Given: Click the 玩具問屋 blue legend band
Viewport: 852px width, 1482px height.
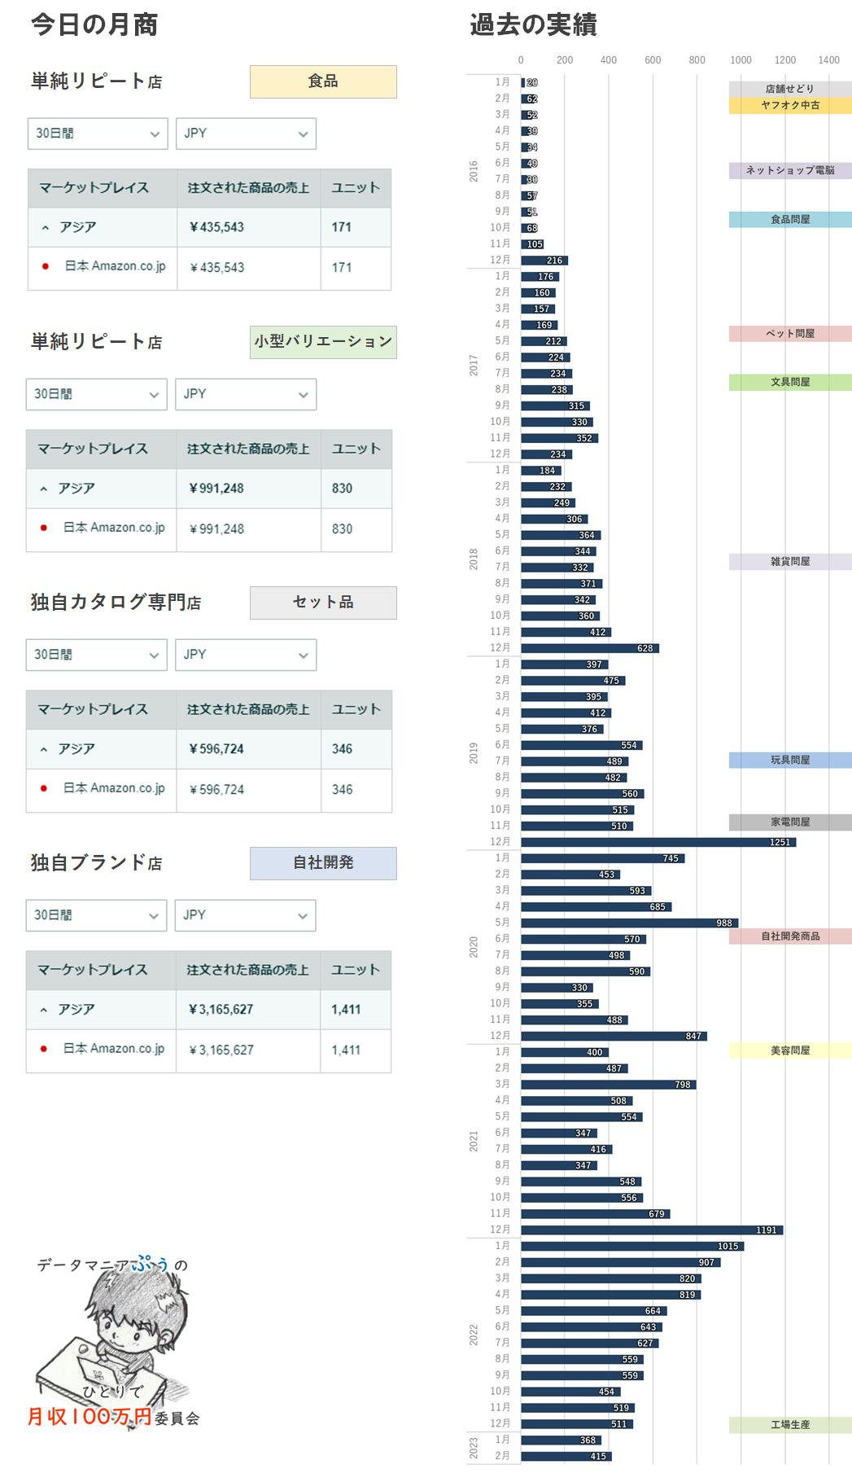Looking at the screenshot, I should click(789, 760).
